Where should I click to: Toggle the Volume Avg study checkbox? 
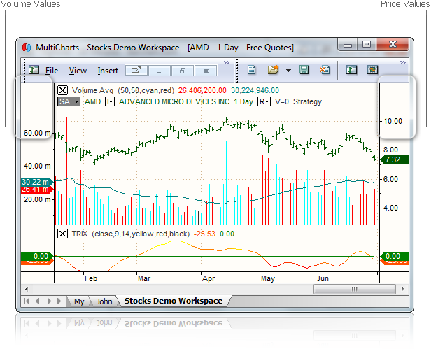pyautogui.click(x=63, y=90)
